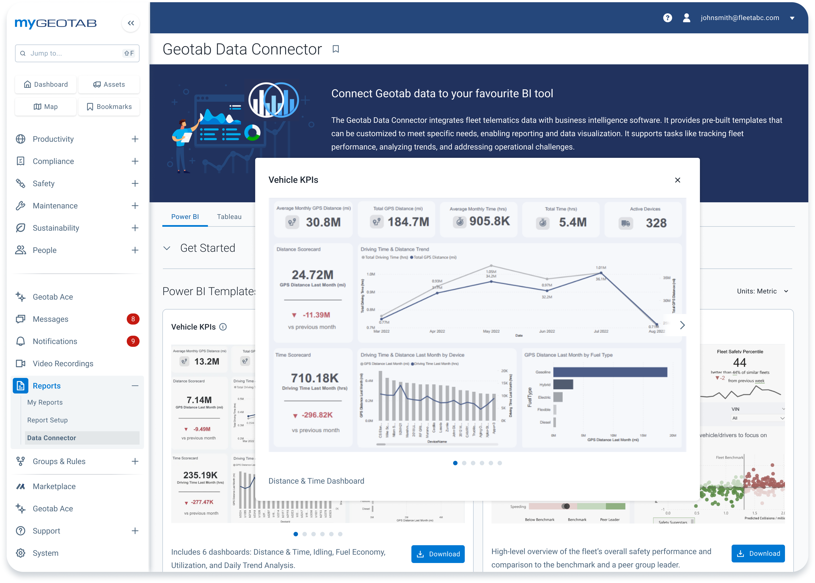The height and width of the screenshot is (583, 815).
Task: Click the Groups & Rules icon
Action: (x=21, y=461)
